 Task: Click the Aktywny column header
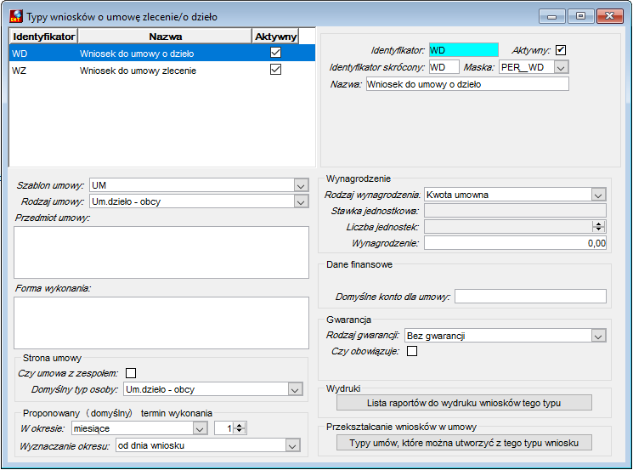[276, 37]
